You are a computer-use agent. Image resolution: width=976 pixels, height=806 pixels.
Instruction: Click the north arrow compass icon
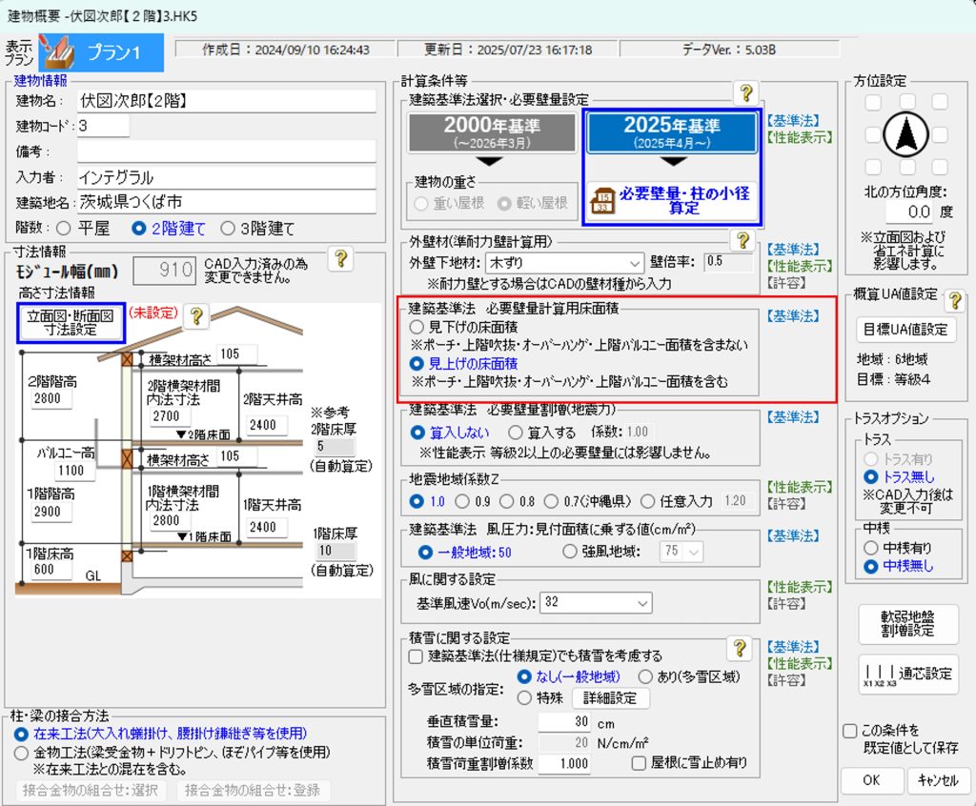tap(906, 134)
